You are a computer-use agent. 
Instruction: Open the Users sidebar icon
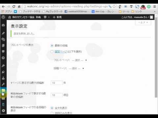3,78
